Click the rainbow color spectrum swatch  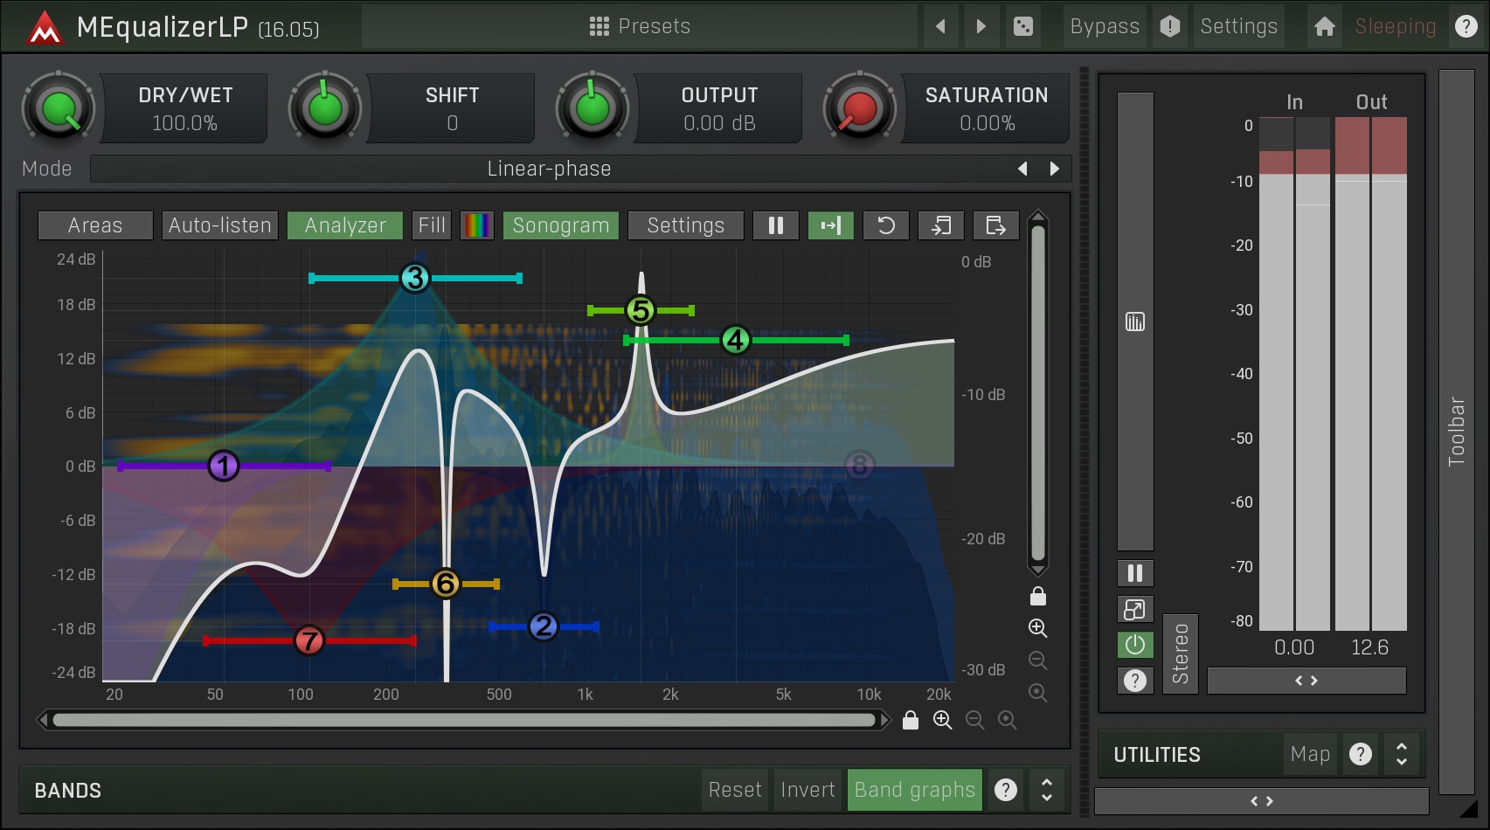pos(477,225)
